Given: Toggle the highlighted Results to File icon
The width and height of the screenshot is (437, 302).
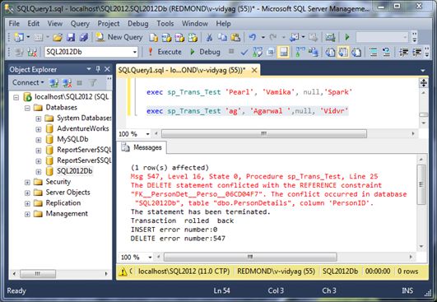Looking at the screenshot, I should 283,52.
